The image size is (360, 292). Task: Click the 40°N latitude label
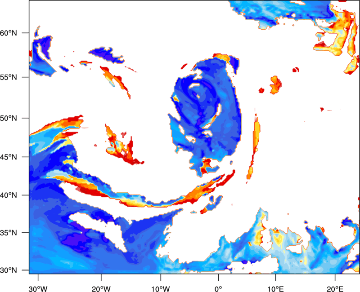tap(9, 195)
